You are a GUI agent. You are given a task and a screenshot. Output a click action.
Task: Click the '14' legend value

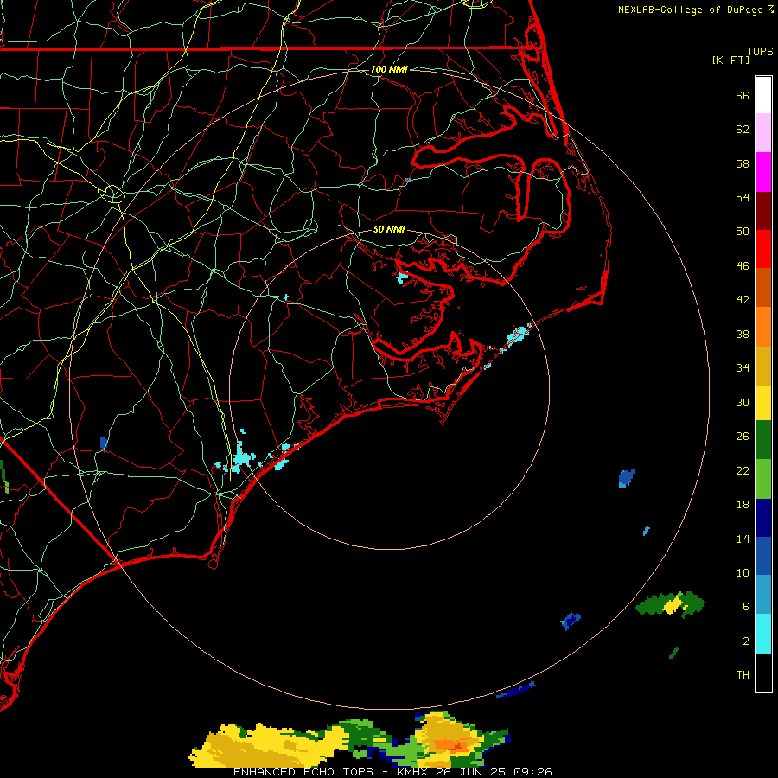(743, 539)
